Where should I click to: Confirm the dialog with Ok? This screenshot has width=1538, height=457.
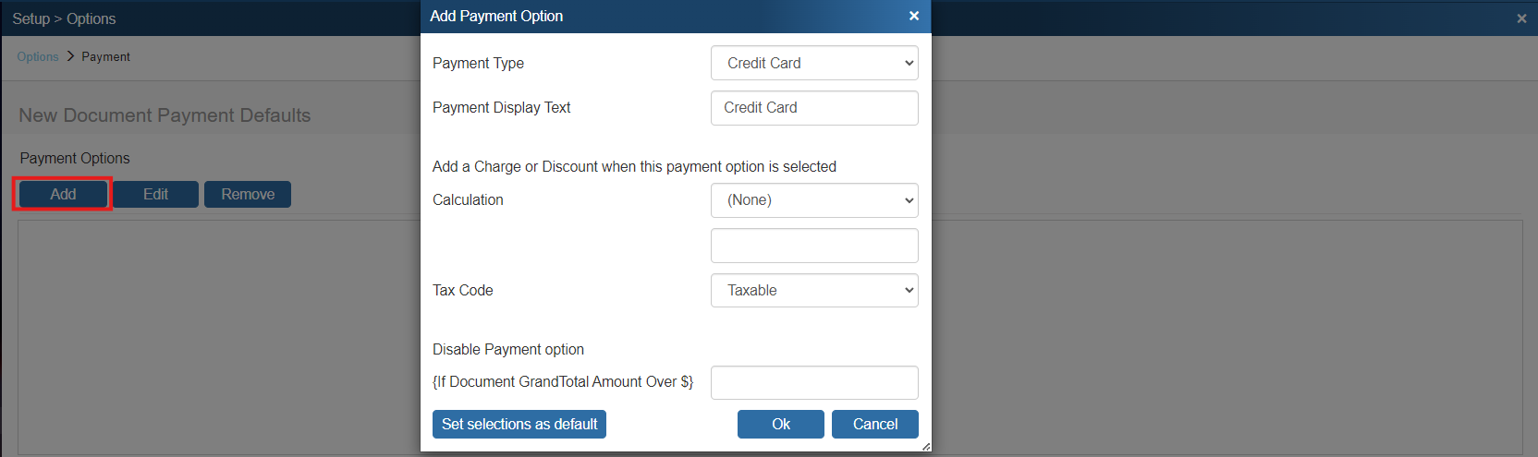780,424
